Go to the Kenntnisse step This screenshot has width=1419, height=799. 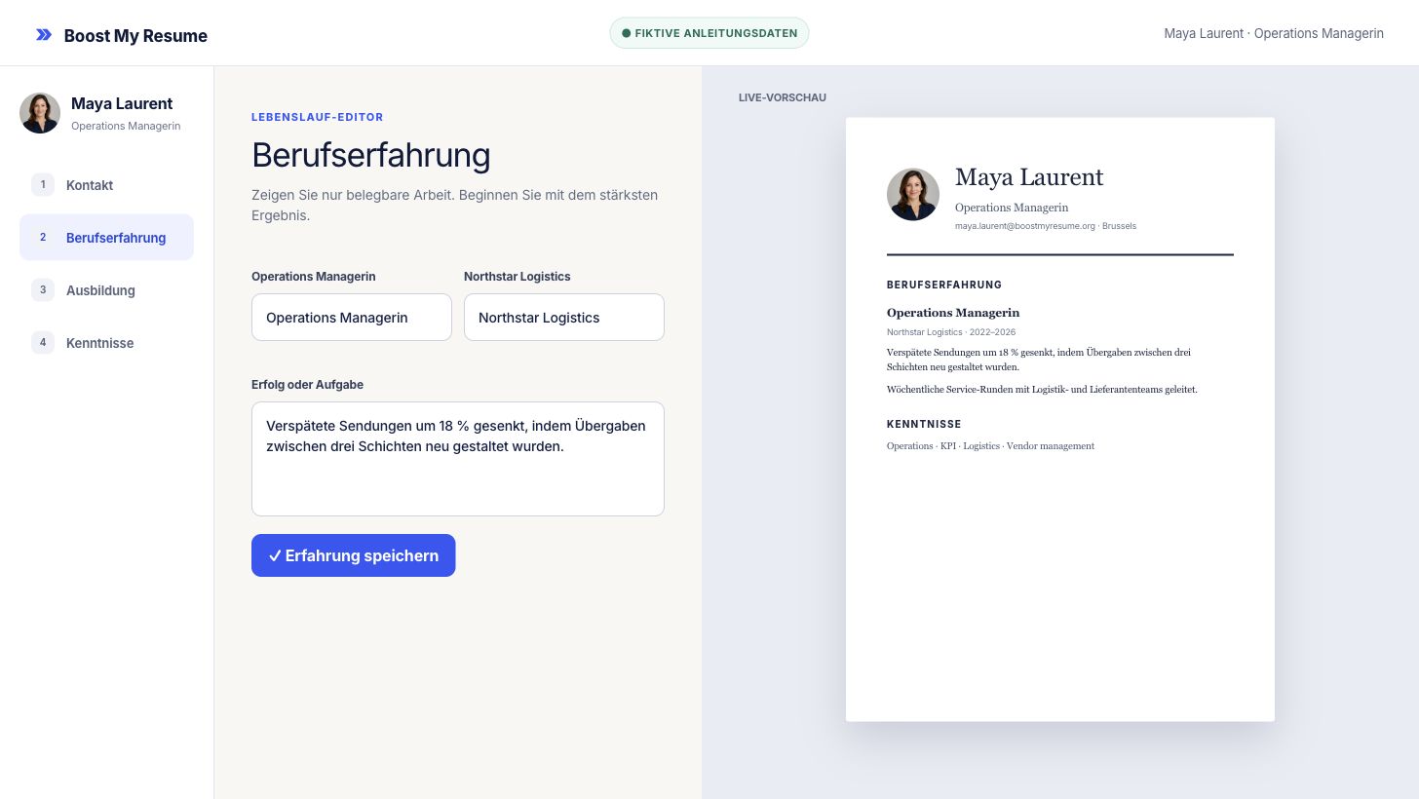point(106,343)
